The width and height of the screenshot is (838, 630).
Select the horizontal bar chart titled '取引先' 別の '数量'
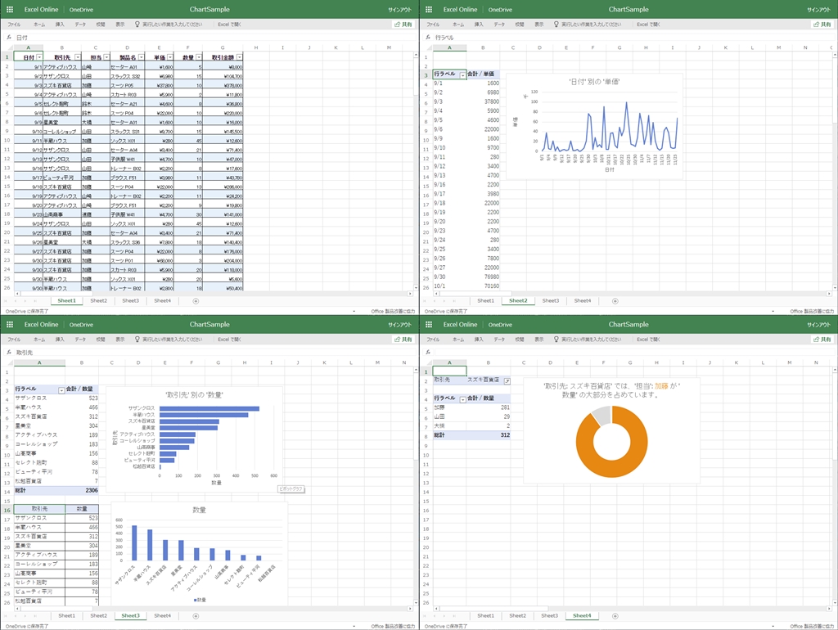click(194, 439)
